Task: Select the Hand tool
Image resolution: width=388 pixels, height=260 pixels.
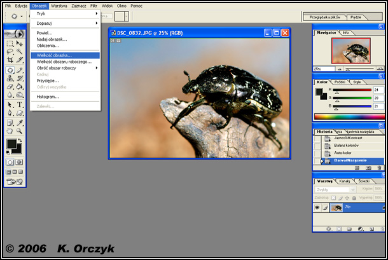Action: coord(10,130)
